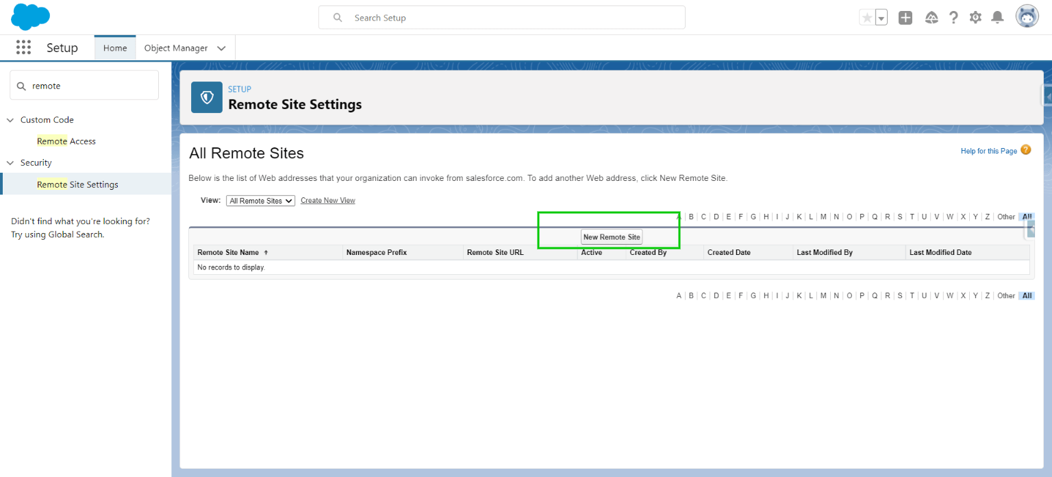The height and width of the screenshot is (477, 1052).
Task: Click the favorites star icon
Action: [868, 17]
